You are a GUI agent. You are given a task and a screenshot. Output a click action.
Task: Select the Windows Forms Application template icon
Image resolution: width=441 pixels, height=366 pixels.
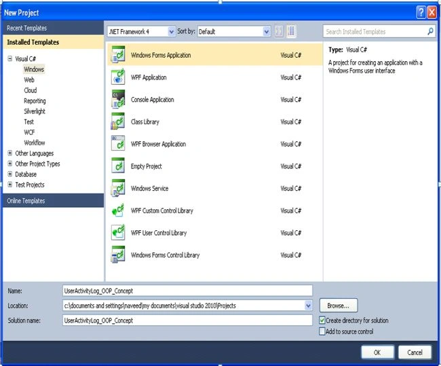point(118,54)
